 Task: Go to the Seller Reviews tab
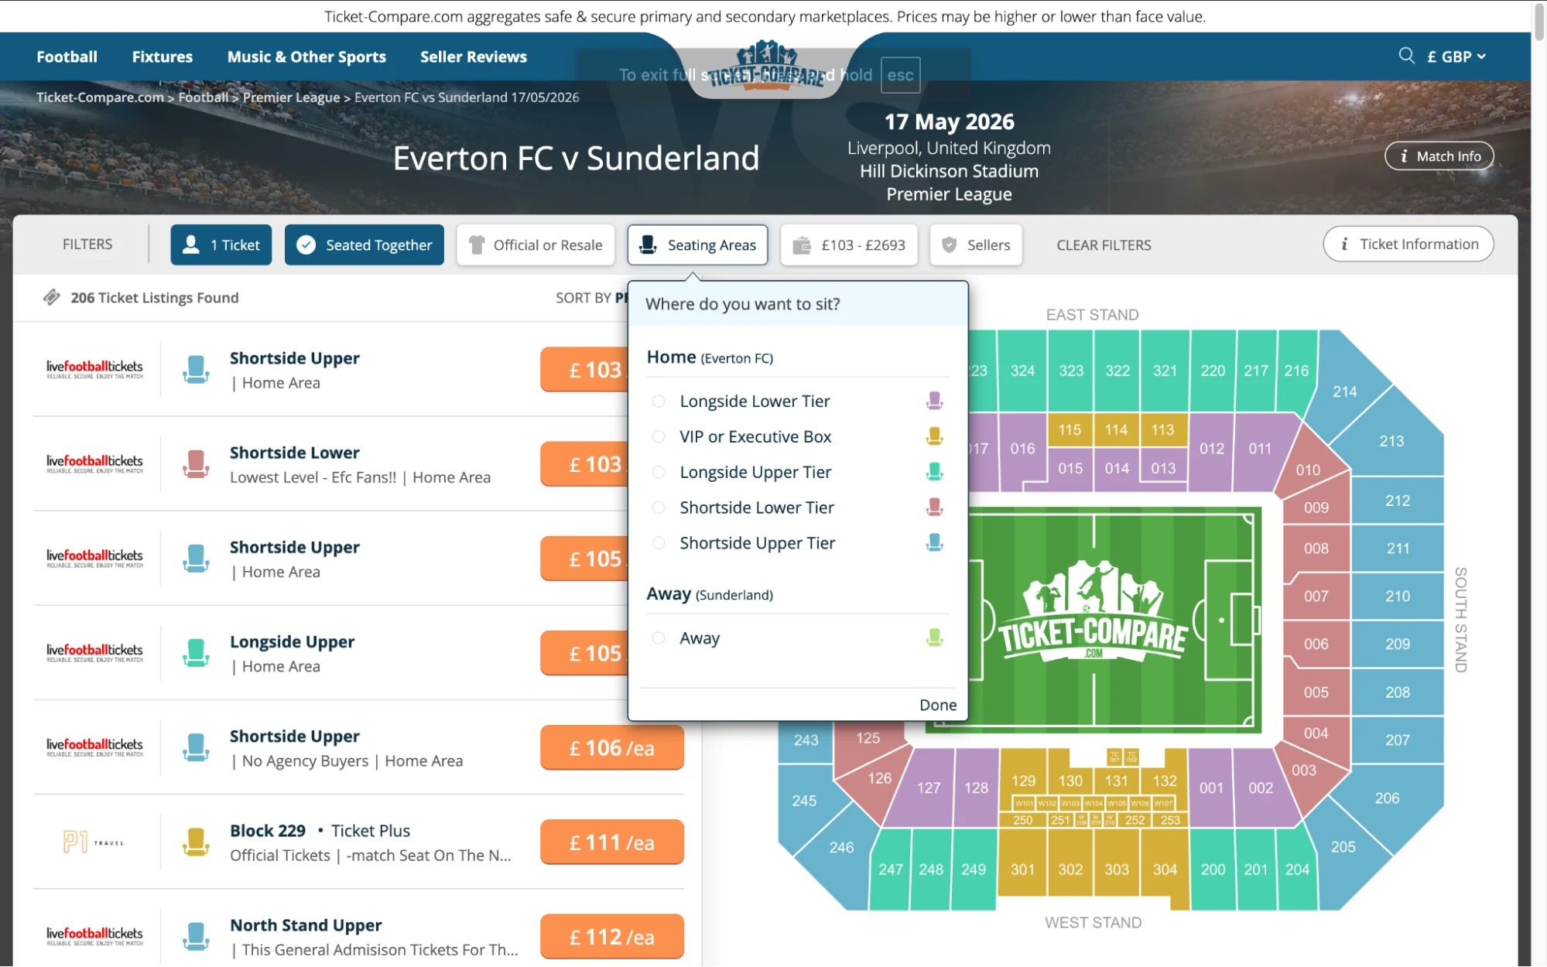(473, 56)
